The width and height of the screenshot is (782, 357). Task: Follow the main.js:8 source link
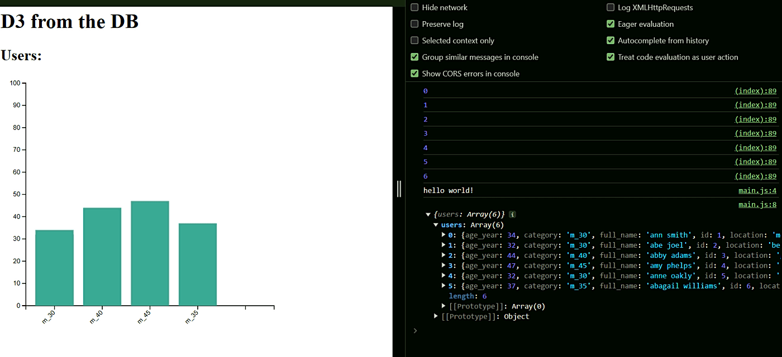coord(757,205)
